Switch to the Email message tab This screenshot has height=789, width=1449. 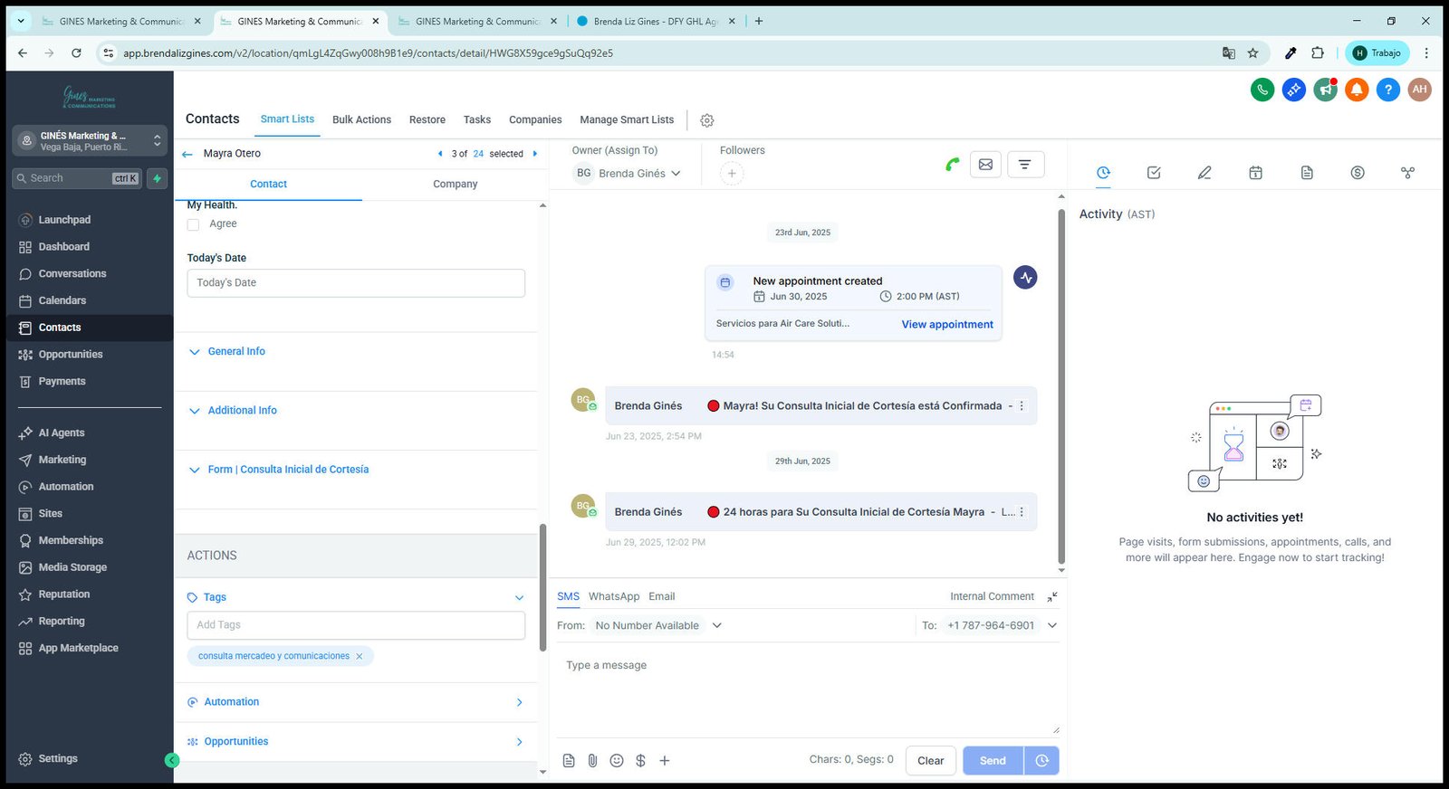pos(662,597)
